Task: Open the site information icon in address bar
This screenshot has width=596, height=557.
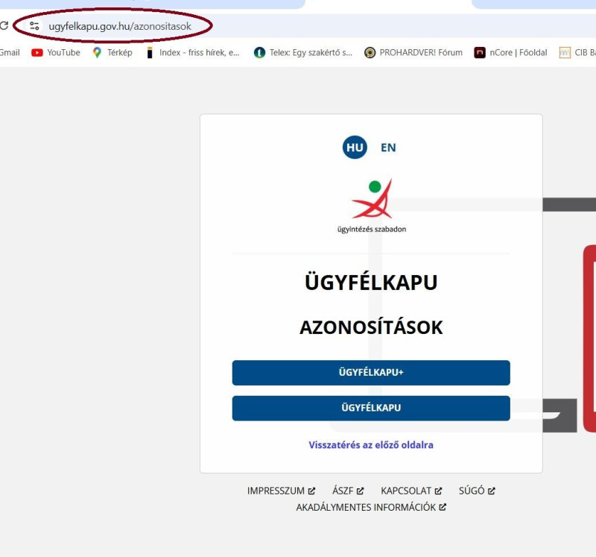Action: (34, 26)
